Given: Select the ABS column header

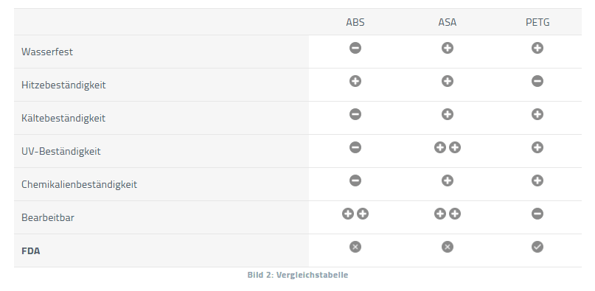Looking at the screenshot, I should [x=355, y=22].
